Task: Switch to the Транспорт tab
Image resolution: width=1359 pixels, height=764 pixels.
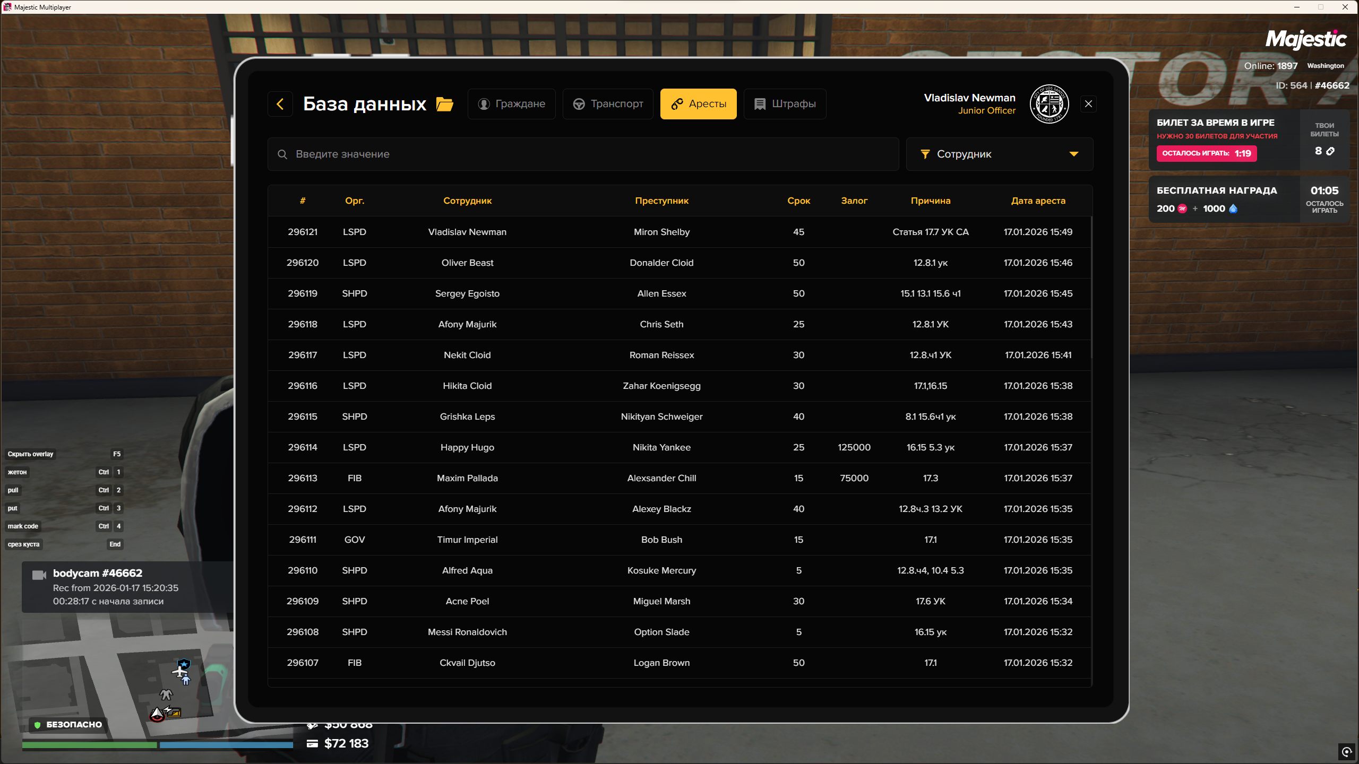Action: (608, 104)
